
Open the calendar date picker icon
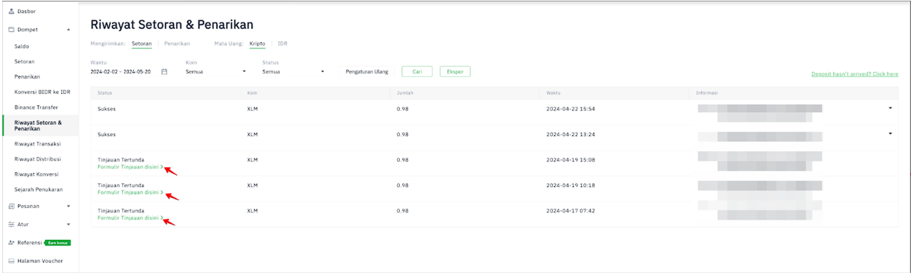tap(164, 71)
